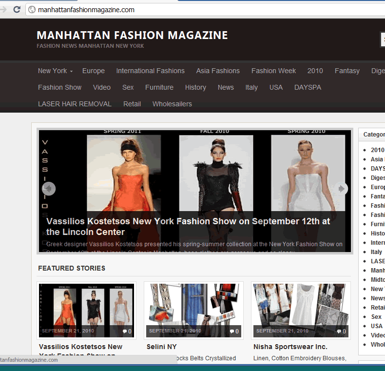The width and height of the screenshot is (385, 371).
Task: Open LASER HAIR REMOVAL menu item
Action: tap(75, 104)
